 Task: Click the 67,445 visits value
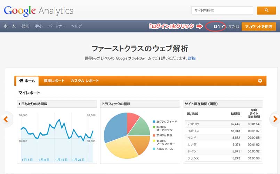(x=235, y=124)
